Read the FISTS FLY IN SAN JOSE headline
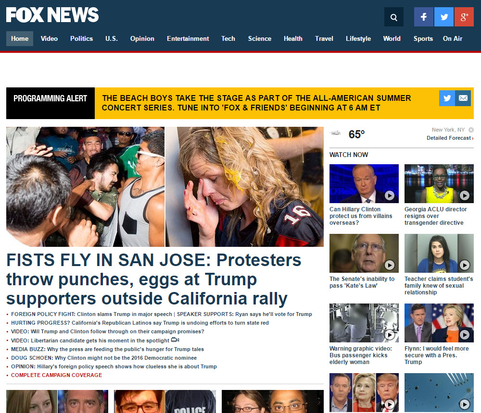481x413 pixels. 154,279
